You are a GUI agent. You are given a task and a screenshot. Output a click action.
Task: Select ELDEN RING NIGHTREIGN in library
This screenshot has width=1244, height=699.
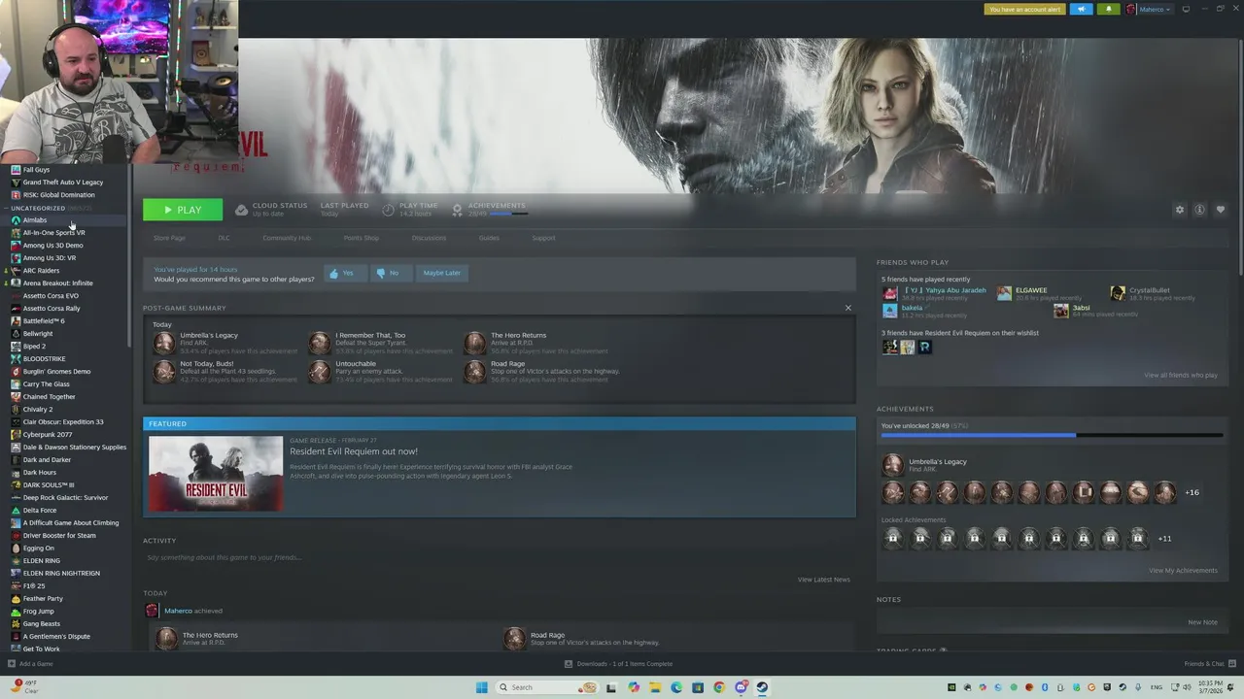(61, 574)
